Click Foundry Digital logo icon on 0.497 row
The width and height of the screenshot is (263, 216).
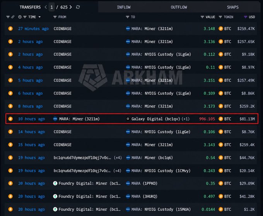55,196
